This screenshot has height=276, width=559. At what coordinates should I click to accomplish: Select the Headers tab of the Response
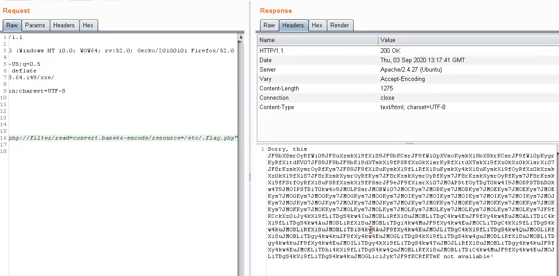pos(294,25)
